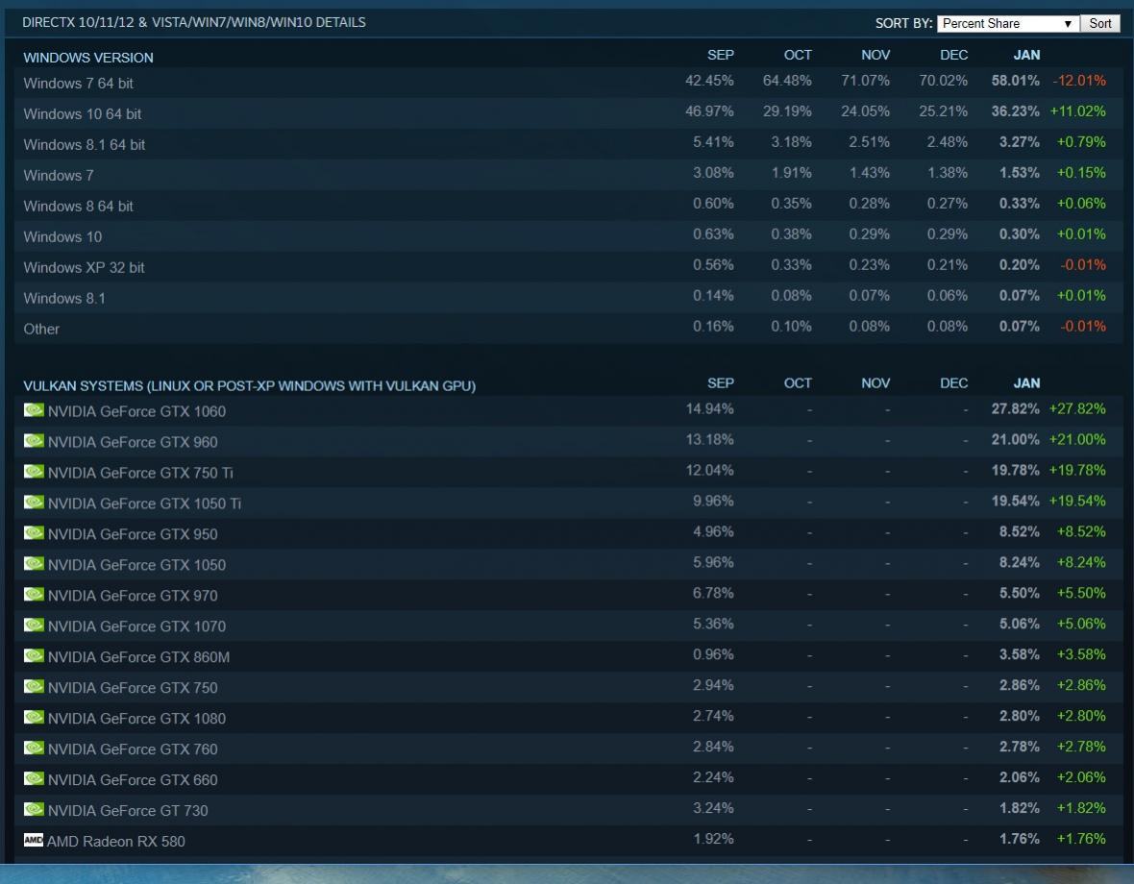The width and height of the screenshot is (1134, 884).
Task: Click the WINDOWS VERSION section heading
Action: (88, 58)
